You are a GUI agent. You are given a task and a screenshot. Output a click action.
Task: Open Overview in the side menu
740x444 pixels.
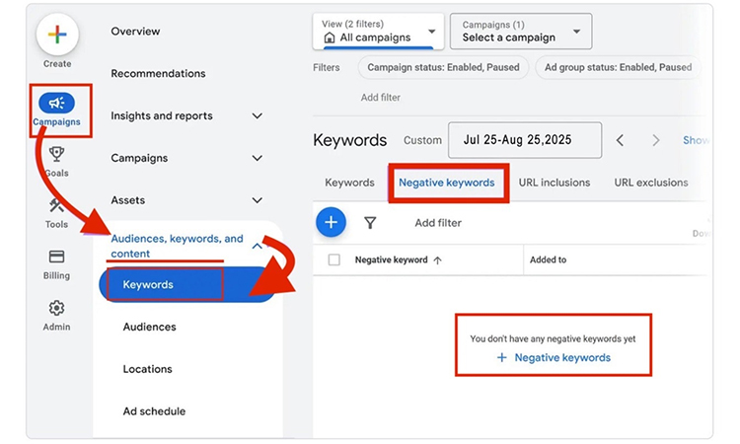[x=135, y=32]
